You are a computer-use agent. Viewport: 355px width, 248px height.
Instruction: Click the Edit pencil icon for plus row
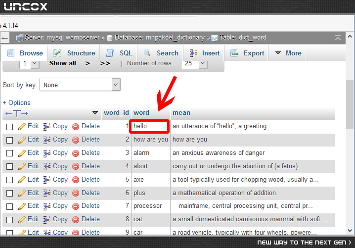tap(22, 193)
